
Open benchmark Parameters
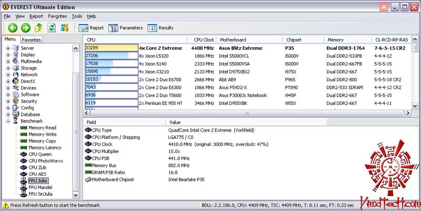[x=126, y=28]
